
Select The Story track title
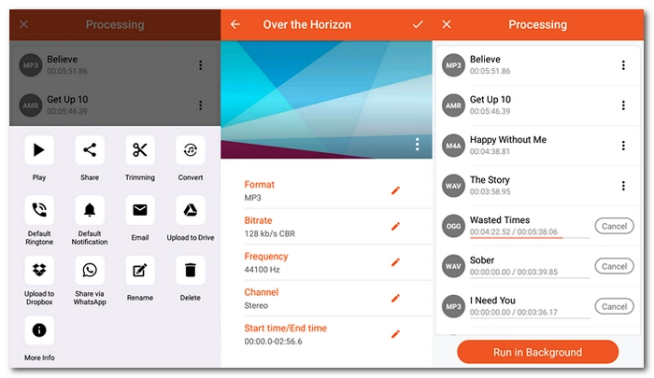[x=490, y=180]
